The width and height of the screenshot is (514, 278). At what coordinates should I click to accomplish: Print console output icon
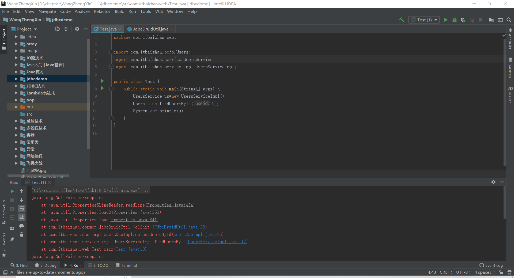tap(22, 226)
